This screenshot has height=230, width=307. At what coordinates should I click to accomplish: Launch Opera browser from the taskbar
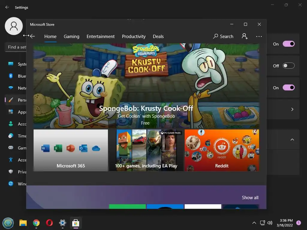click(x=49, y=223)
